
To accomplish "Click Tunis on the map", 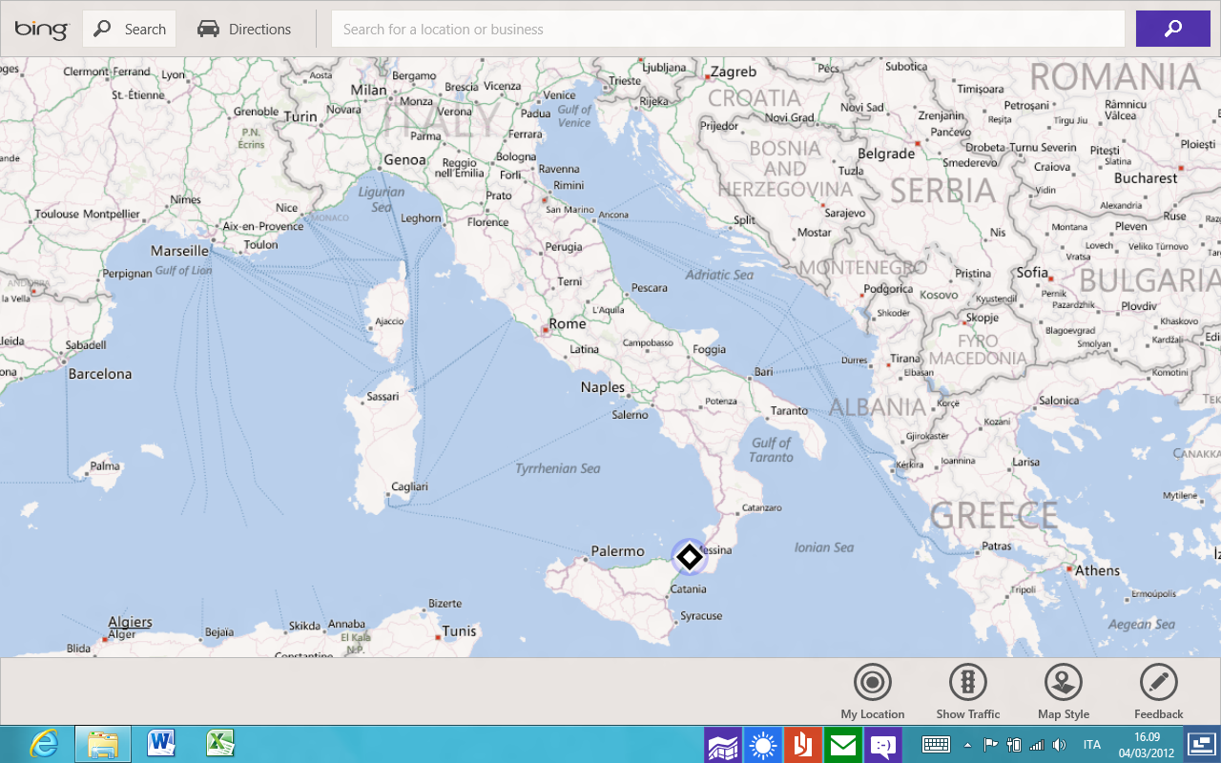I will pos(459,631).
